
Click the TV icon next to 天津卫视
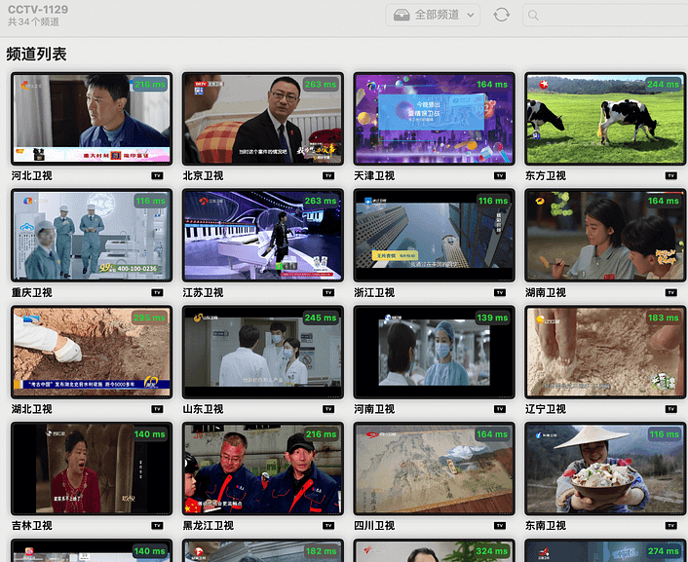tap(500, 176)
